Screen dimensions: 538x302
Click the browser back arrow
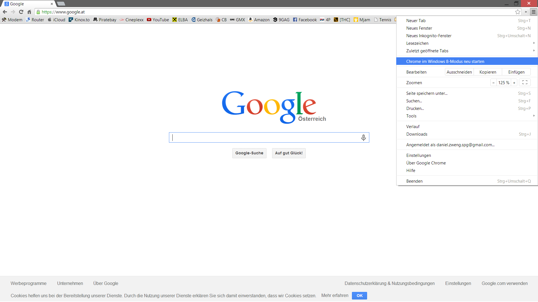pyautogui.click(x=5, y=12)
